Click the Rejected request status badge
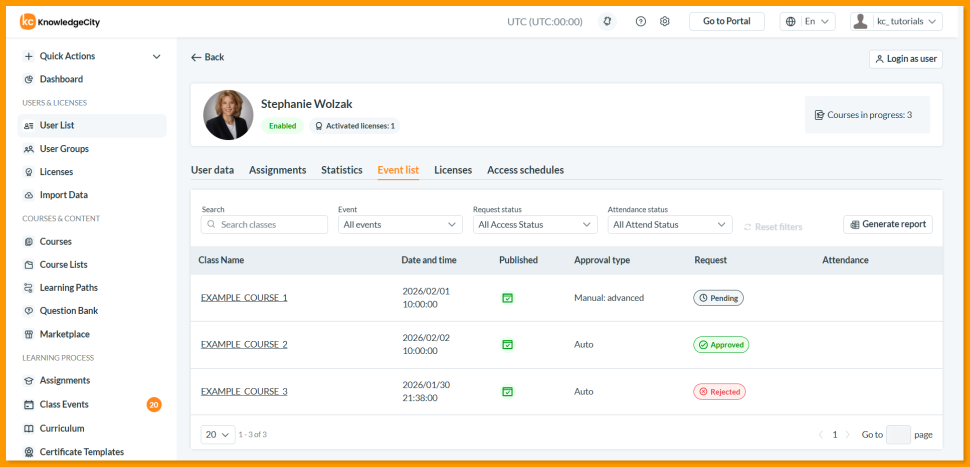Image resolution: width=970 pixels, height=467 pixels. [719, 392]
